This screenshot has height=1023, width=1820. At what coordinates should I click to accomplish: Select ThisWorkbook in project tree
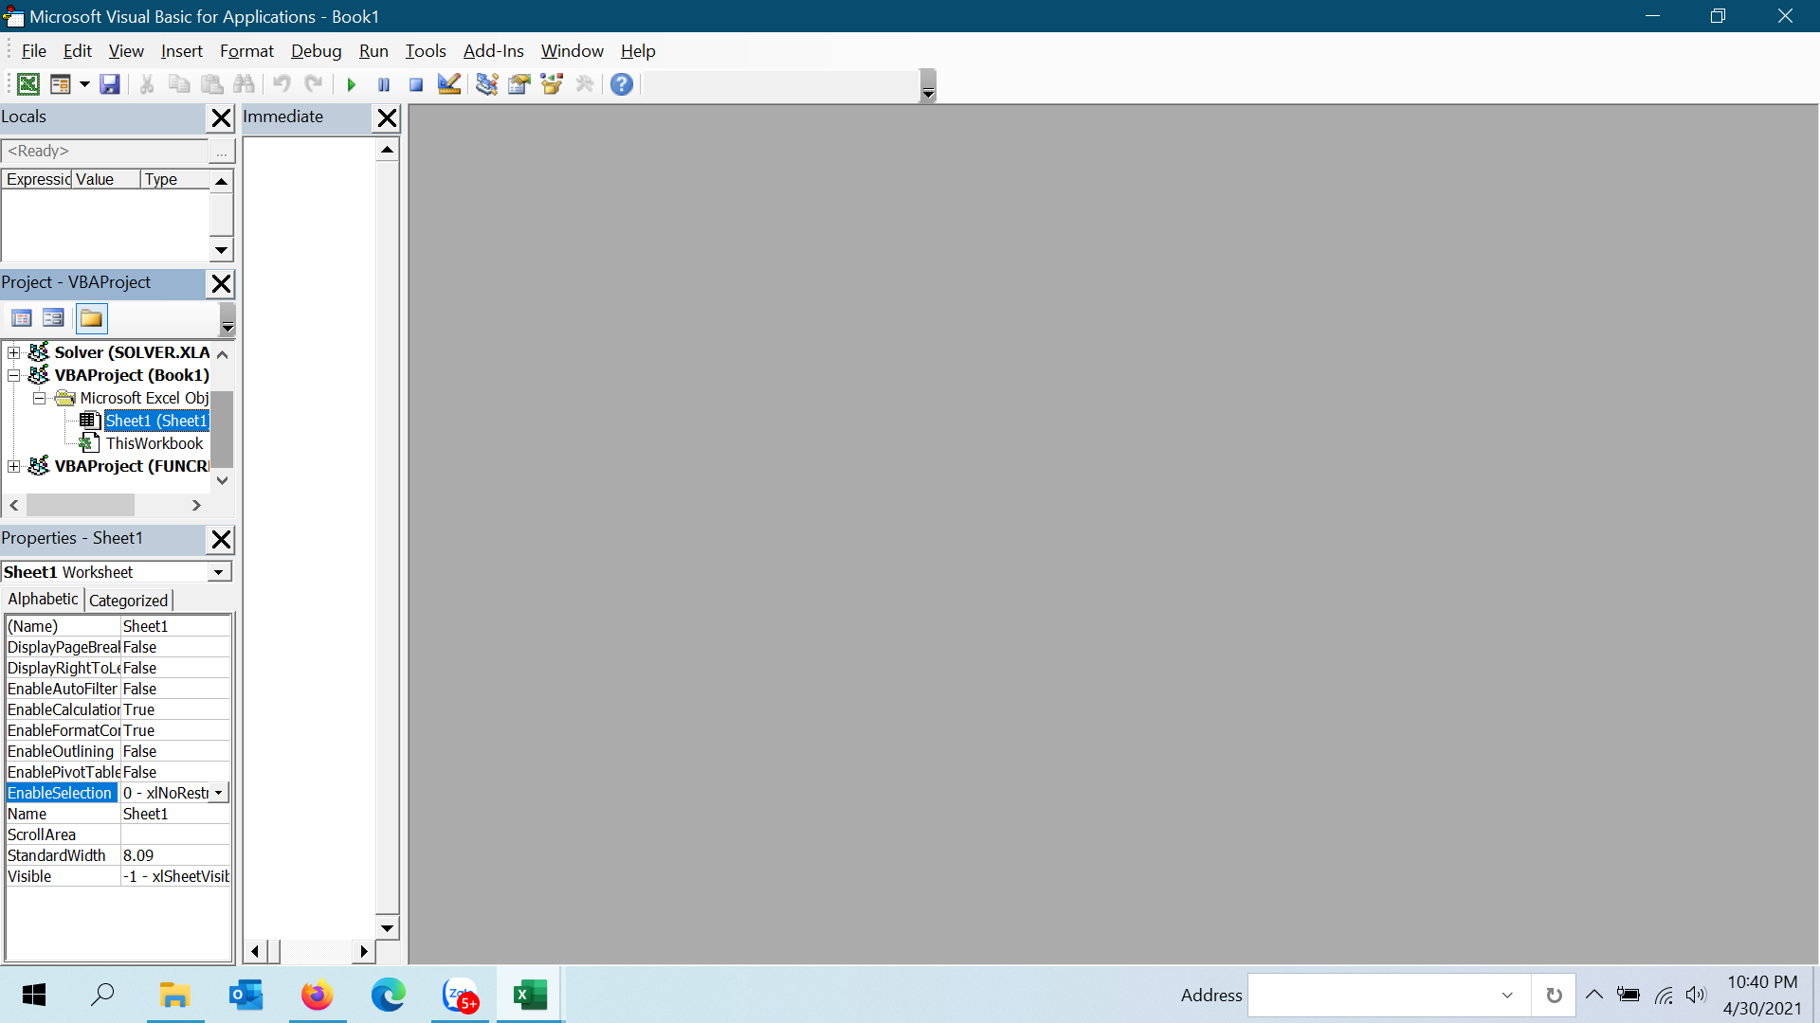coord(155,443)
